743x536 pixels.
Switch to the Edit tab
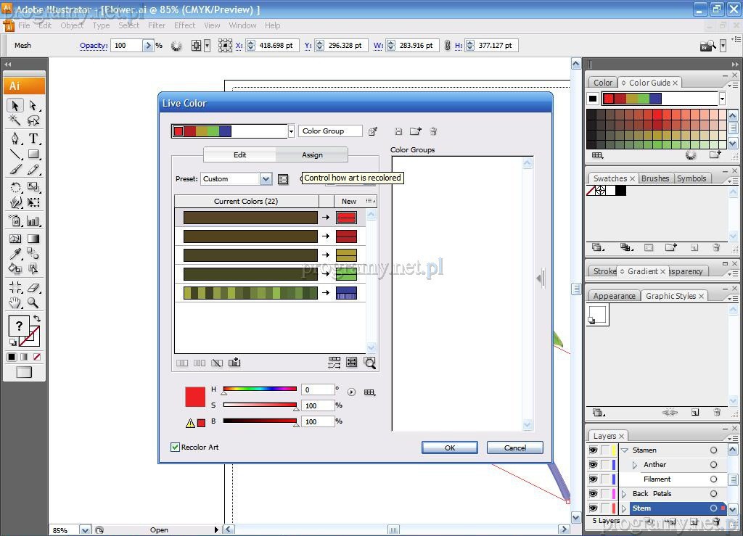(x=239, y=154)
